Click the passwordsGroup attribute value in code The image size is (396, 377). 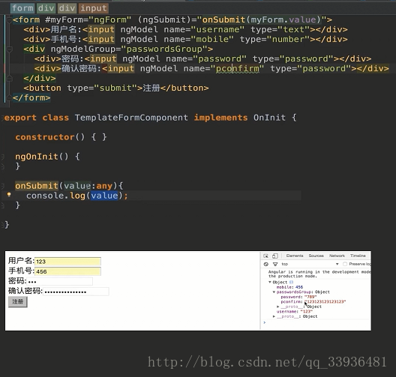(x=166, y=49)
